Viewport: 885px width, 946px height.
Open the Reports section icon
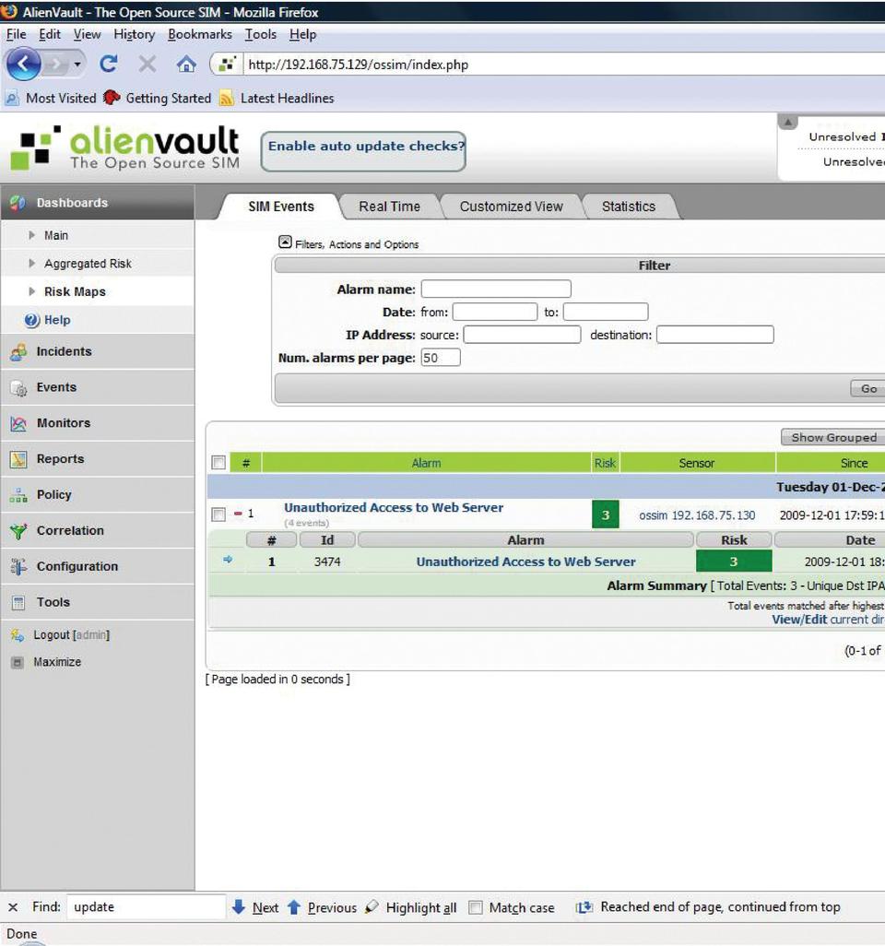coord(18,459)
